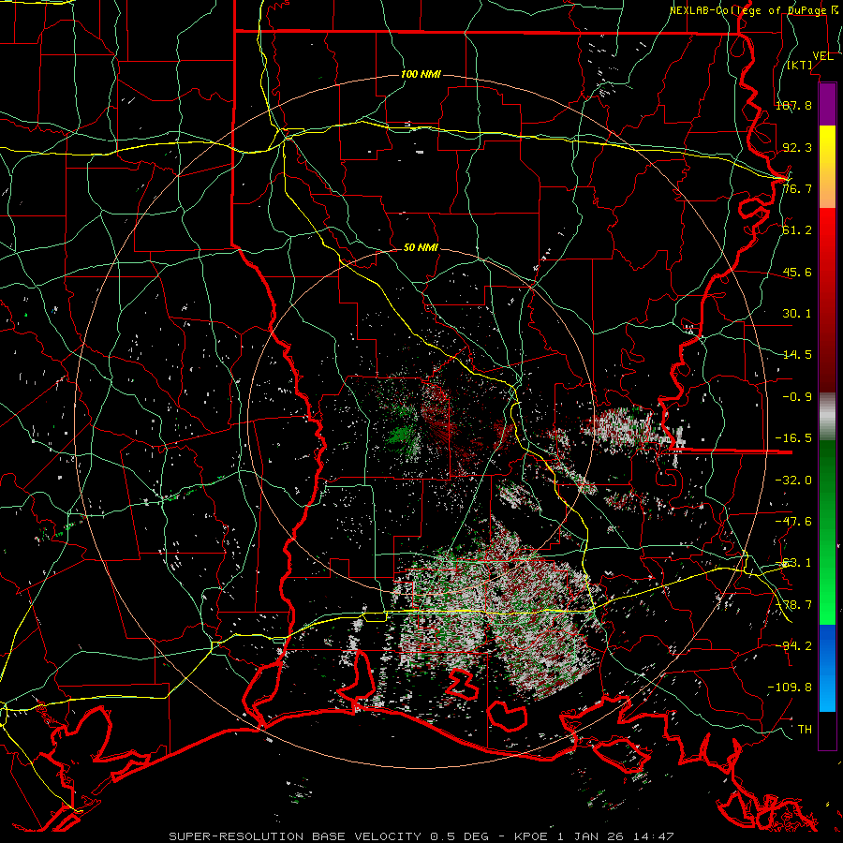Click the -47.6 velocity scale value
The image size is (843, 843).
click(x=793, y=522)
